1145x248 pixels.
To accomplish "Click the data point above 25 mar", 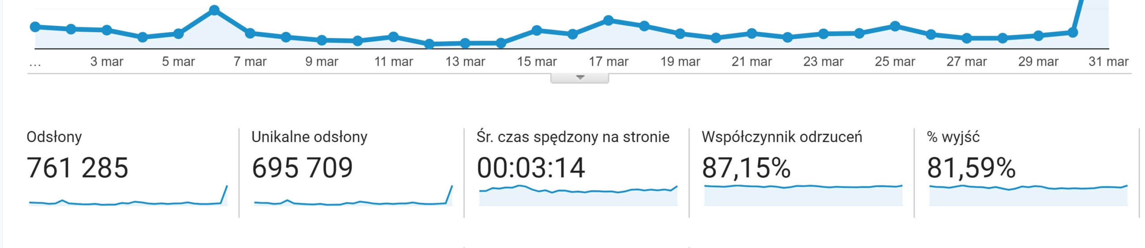I will pos(895,26).
